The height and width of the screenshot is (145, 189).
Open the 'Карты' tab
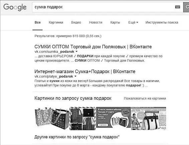coord(115,22)
